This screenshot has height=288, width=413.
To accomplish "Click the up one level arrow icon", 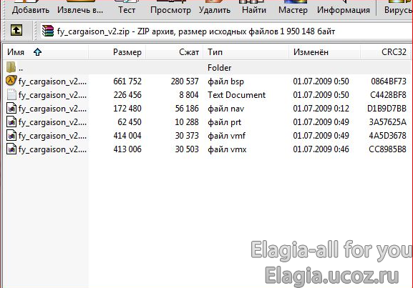I will click(16, 31).
